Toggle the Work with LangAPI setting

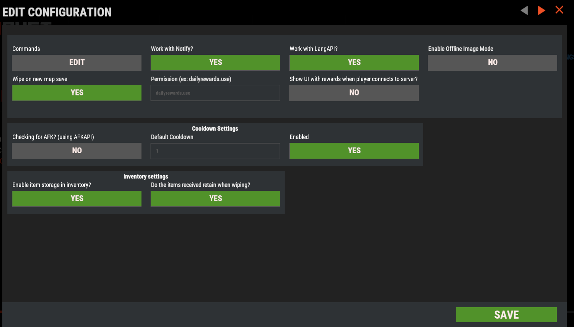click(354, 63)
